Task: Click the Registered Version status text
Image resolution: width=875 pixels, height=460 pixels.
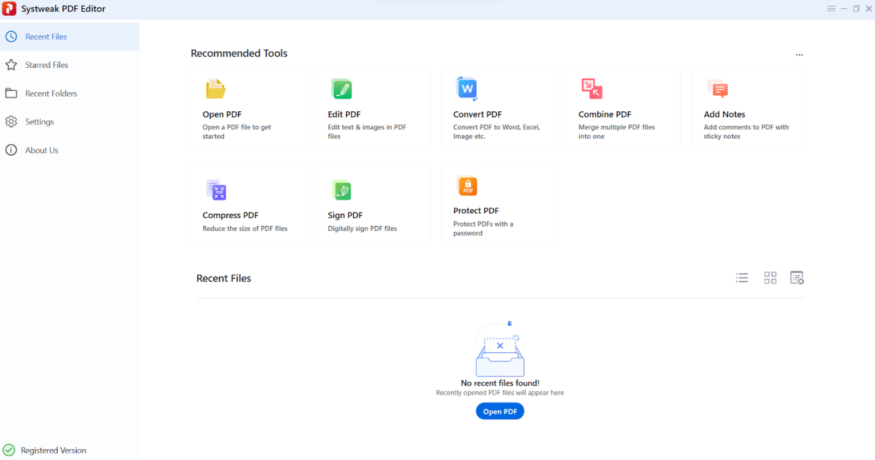Action: pyautogui.click(x=53, y=451)
